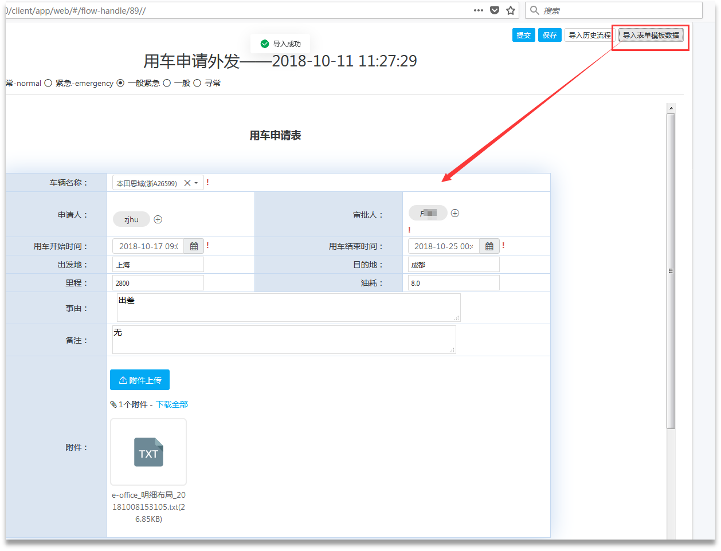Add an applicant with the plus icon beside zjhu
The image size is (721, 551).
pyautogui.click(x=158, y=219)
